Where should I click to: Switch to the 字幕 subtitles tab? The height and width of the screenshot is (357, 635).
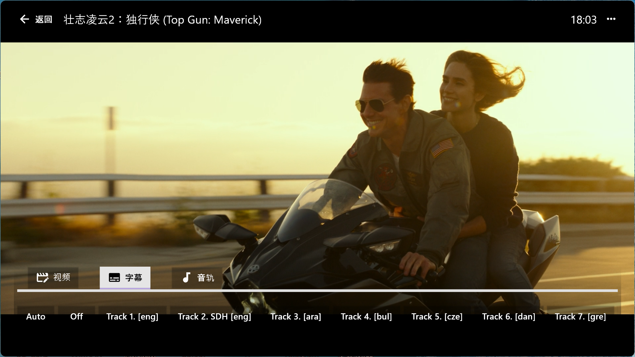click(134, 278)
